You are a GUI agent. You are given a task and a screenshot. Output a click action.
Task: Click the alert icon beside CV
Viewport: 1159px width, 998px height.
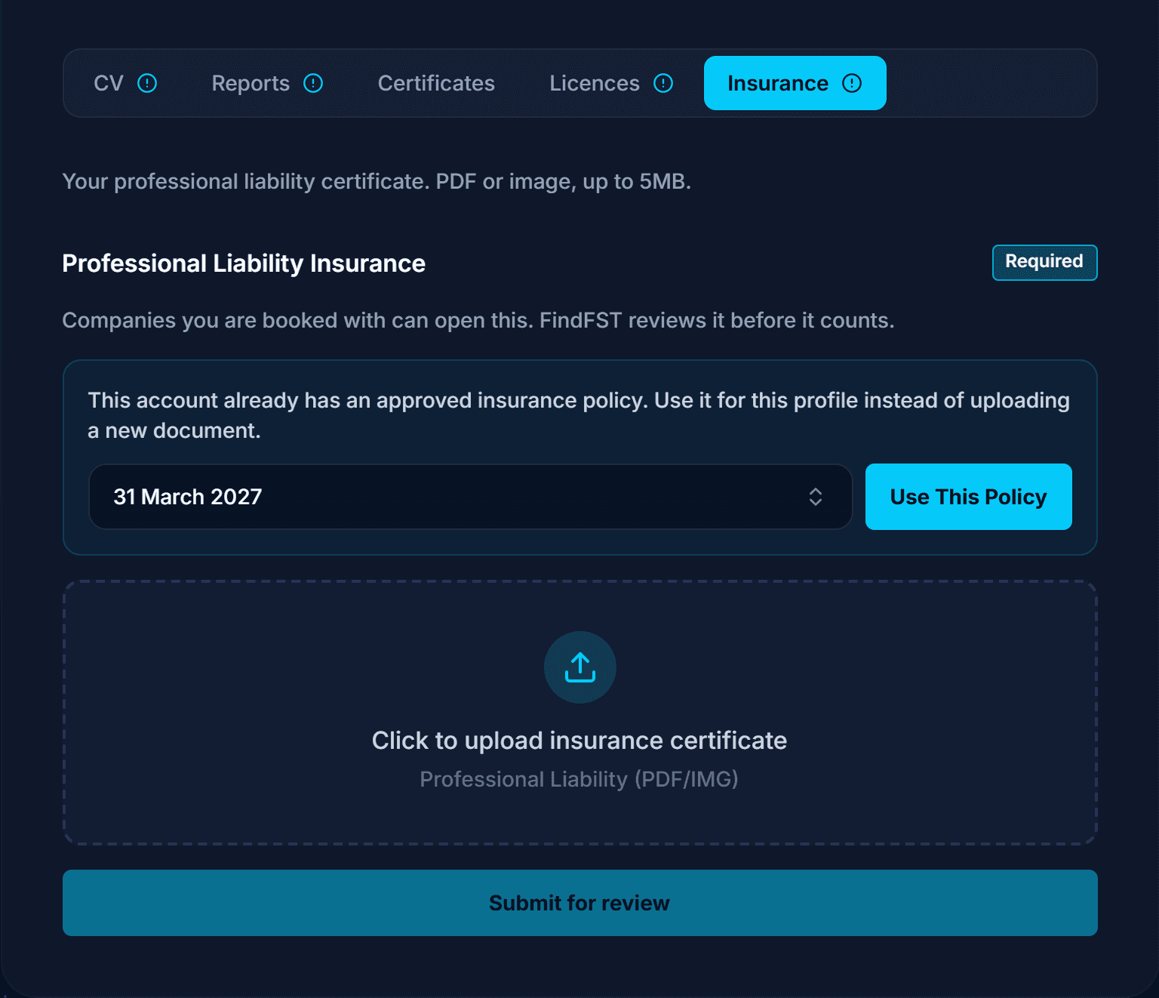pyautogui.click(x=147, y=83)
